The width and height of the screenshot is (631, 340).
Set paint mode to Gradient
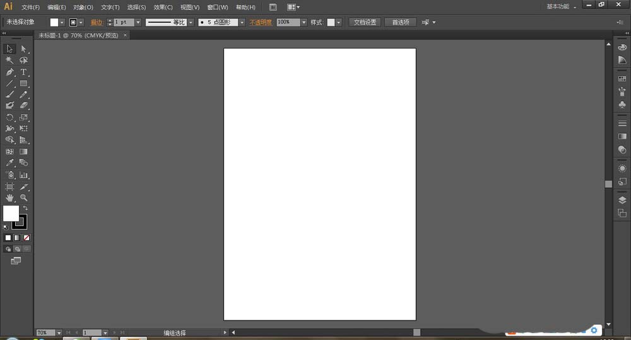click(x=17, y=238)
